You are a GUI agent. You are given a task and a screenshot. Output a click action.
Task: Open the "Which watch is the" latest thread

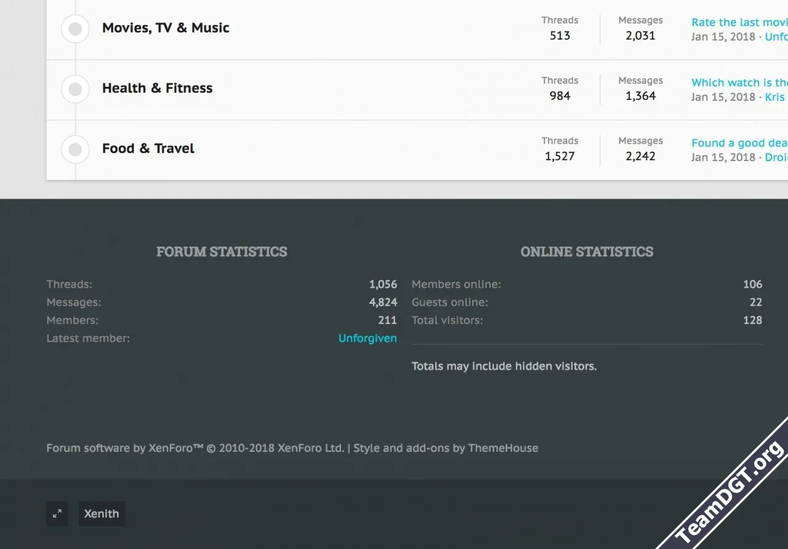pos(739,82)
